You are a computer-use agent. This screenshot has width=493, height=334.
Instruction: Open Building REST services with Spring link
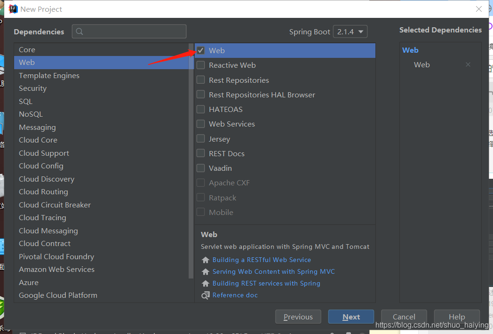coord(266,283)
